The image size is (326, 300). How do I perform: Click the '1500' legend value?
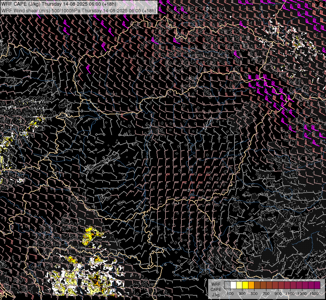tap(314, 294)
